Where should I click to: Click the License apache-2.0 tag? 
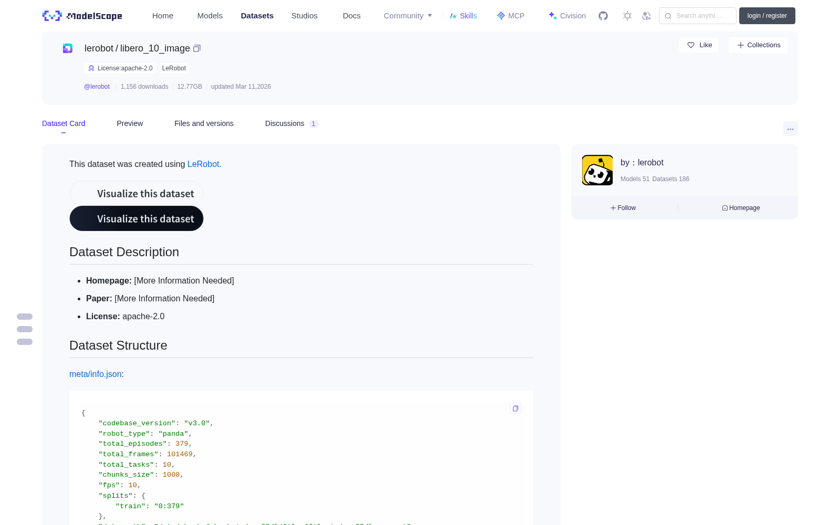(120, 68)
